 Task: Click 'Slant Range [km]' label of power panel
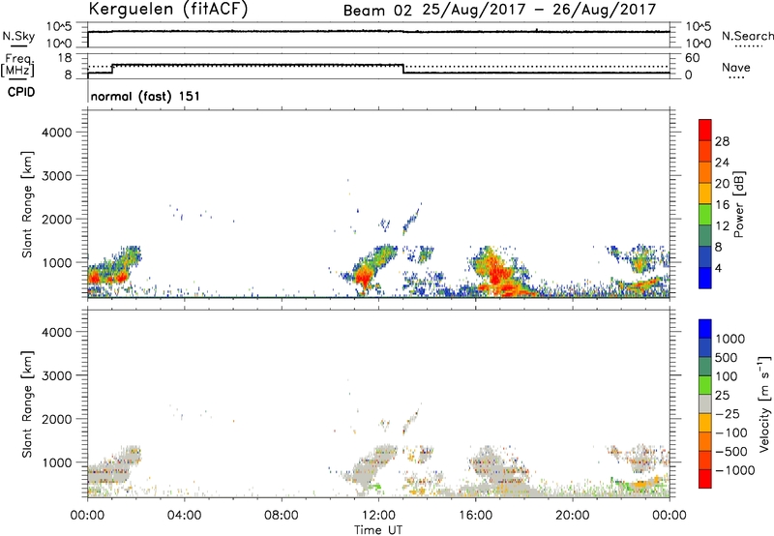[x=27, y=205]
